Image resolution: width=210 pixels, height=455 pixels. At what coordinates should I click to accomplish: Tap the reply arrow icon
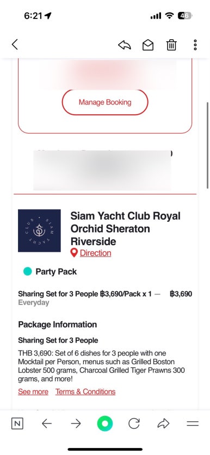[x=125, y=45]
